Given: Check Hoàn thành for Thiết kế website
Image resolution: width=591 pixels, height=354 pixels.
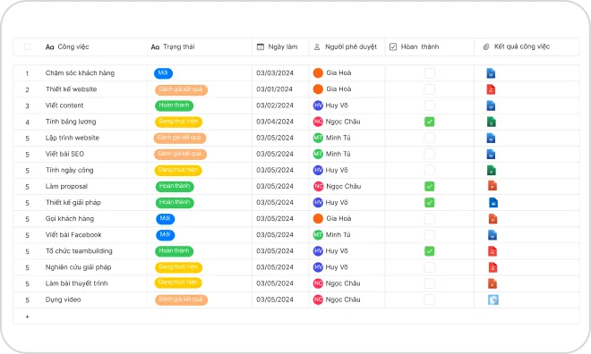Looking at the screenshot, I should (x=429, y=89).
